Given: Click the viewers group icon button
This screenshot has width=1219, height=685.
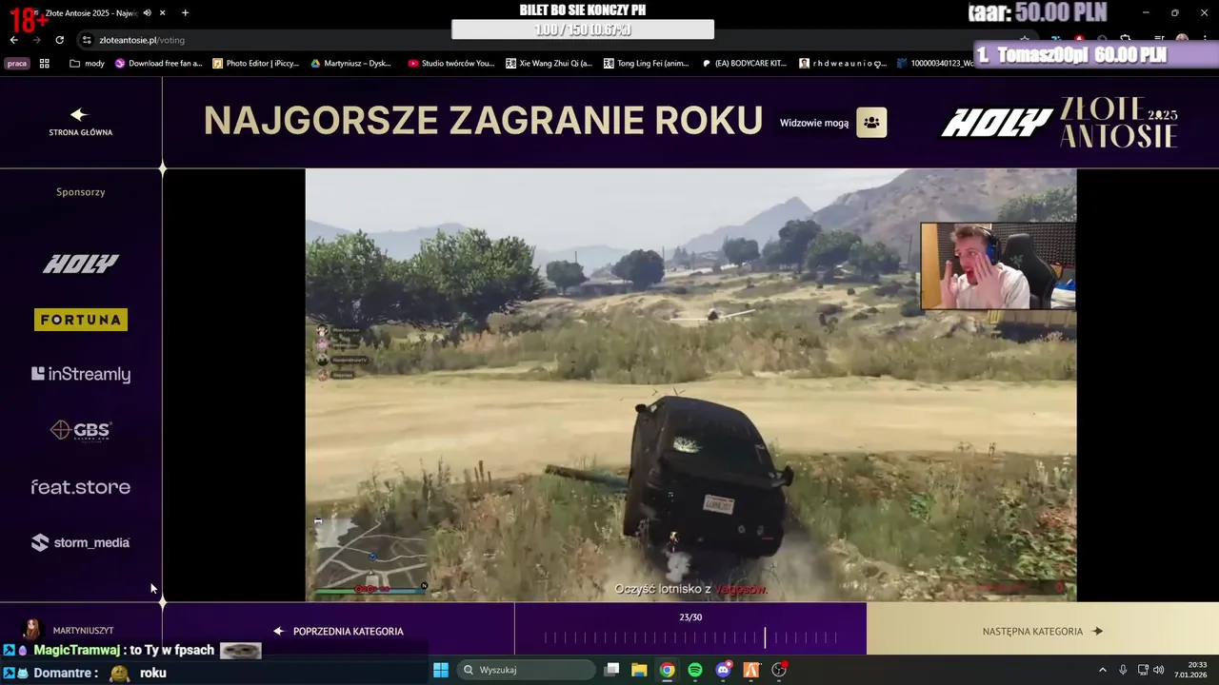Looking at the screenshot, I should [871, 123].
